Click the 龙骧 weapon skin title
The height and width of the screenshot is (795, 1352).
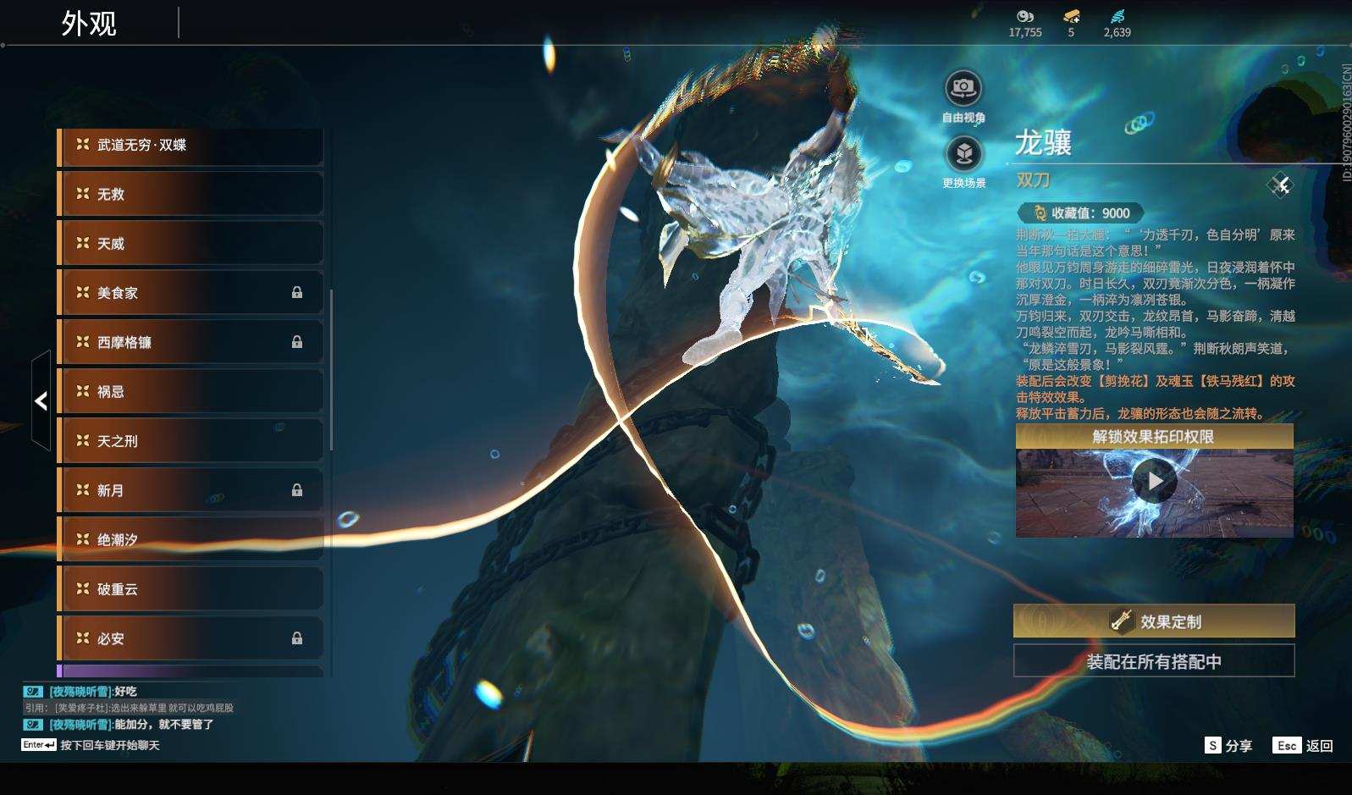point(1044,142)
